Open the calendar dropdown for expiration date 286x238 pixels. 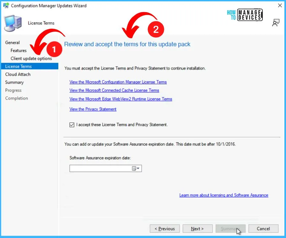click(136, 169)
